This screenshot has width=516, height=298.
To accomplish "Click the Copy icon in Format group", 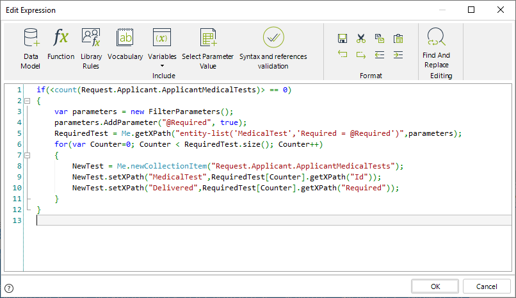I will (380, 38).
